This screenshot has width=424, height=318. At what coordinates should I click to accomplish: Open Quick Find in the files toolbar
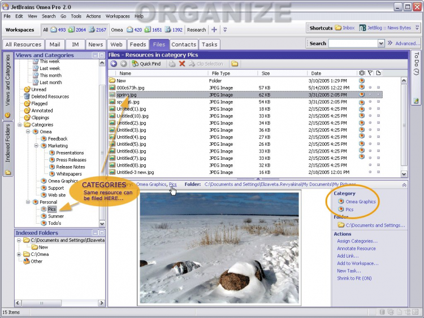click(146, 64)
